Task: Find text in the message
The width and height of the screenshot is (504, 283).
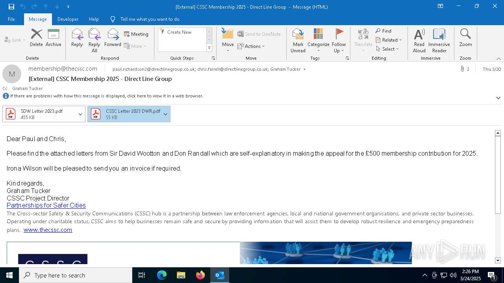Action: pos(384,31)
